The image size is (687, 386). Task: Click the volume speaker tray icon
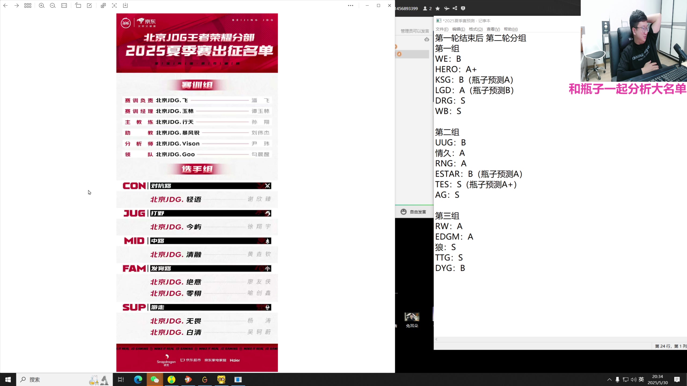[634, 380]
